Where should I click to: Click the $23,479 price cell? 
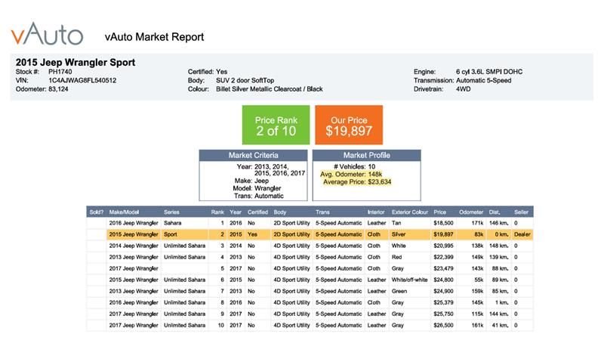(x=443, y=268)
